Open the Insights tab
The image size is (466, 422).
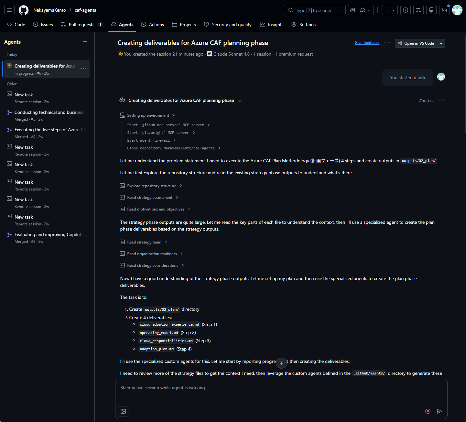(x=272, y=25)
